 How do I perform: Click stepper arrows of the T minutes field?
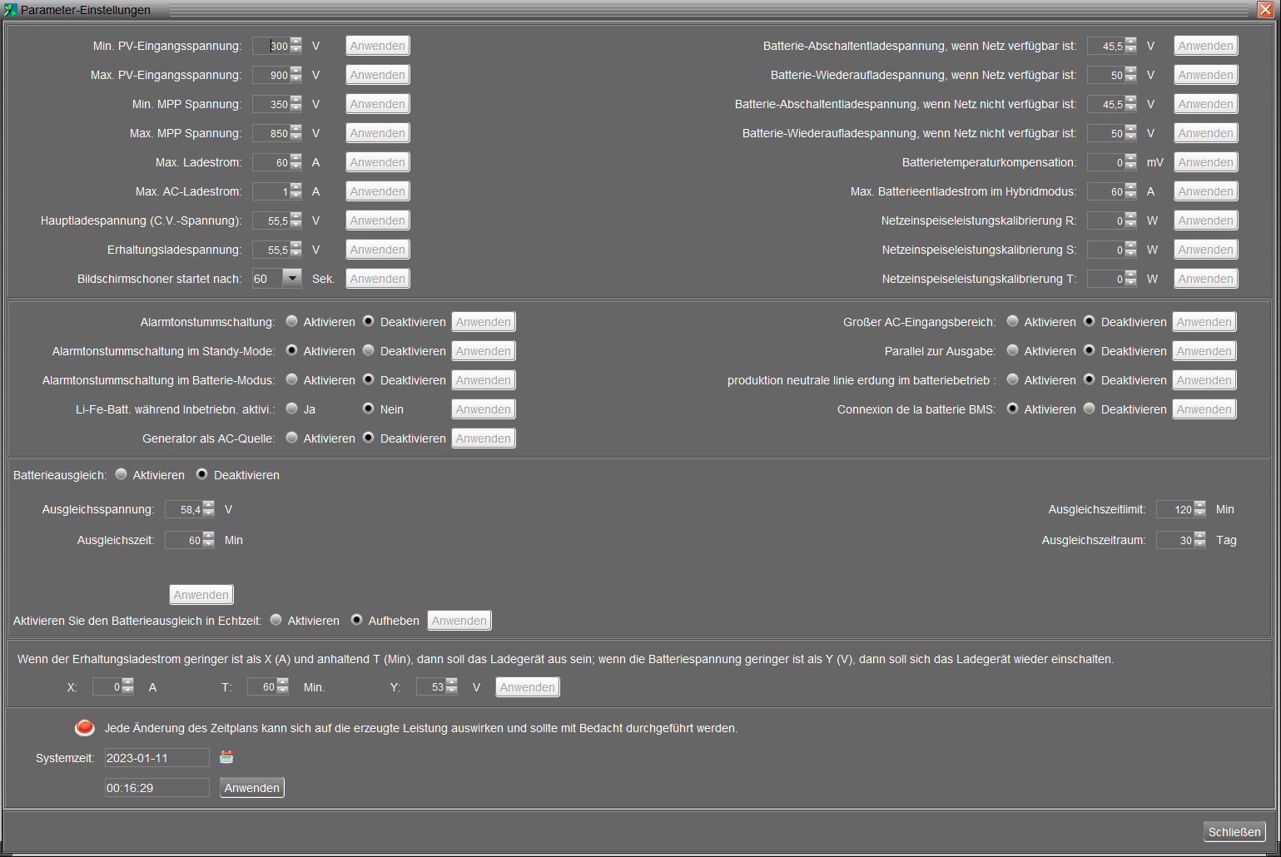click(x=282, y=686)
